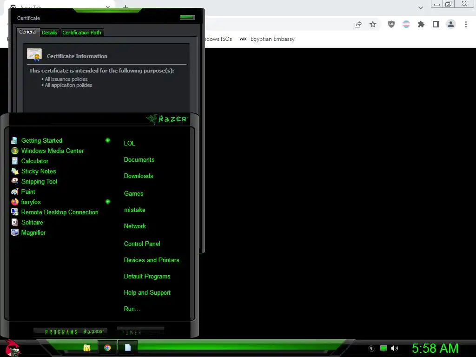
Task: Show all Programs in Razer start menu
Action: click(x=70, y=332)
